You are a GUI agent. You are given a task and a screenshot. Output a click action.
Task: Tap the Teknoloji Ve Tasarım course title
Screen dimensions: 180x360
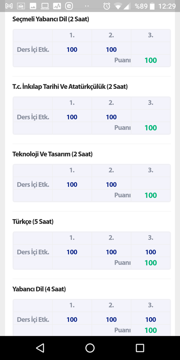coord(52,154)
